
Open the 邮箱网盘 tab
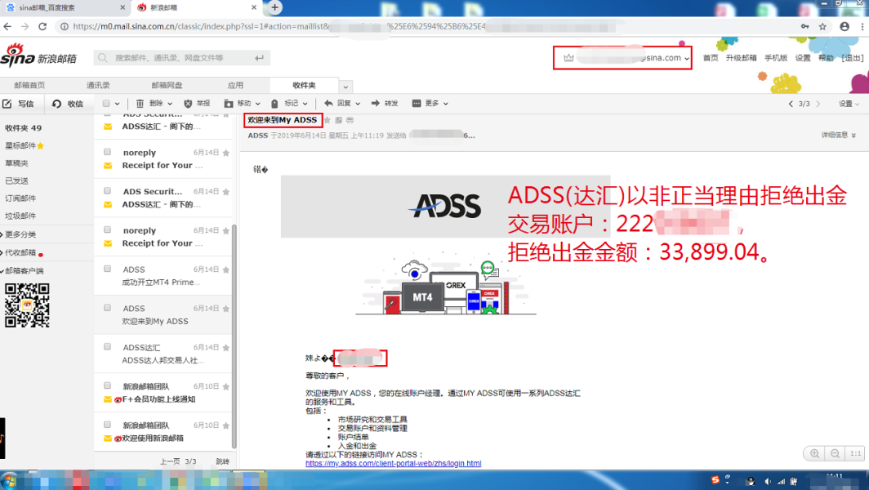pos(167,85)
